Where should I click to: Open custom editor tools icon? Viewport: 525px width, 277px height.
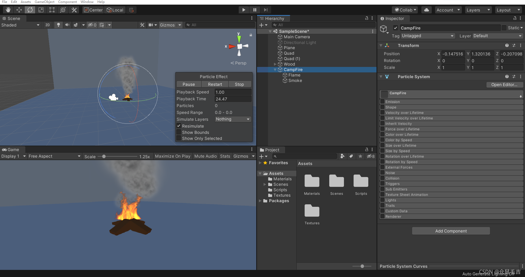click(74, 10)
